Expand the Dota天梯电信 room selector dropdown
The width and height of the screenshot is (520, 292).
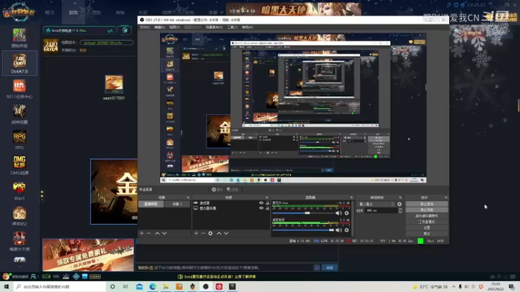click(79, 30)
